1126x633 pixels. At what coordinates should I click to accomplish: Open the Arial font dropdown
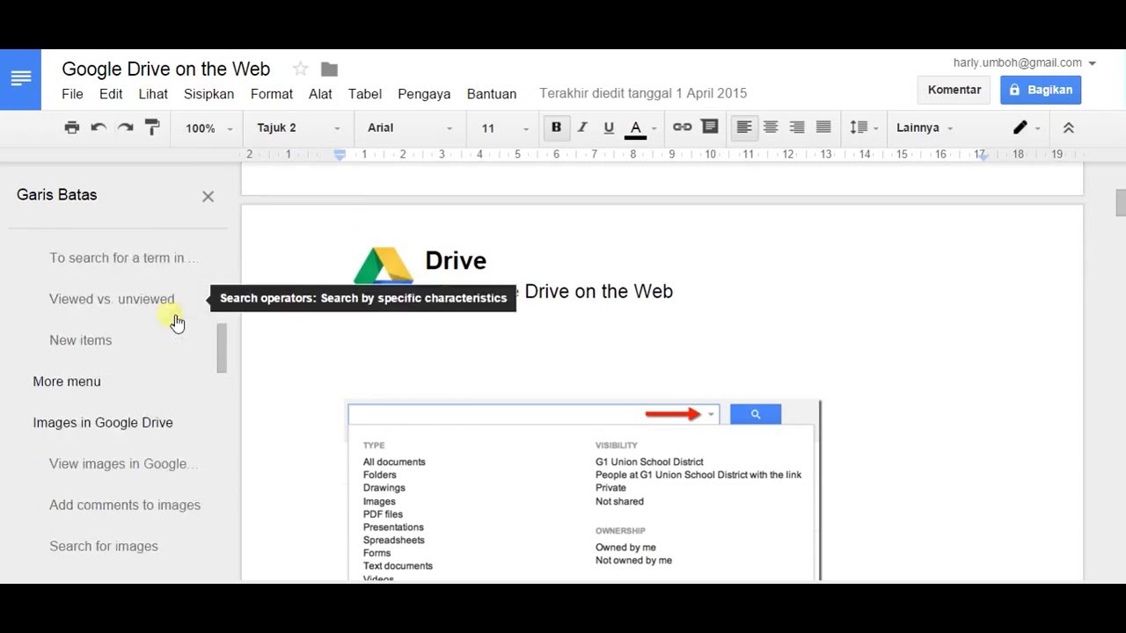pos(409,128)
